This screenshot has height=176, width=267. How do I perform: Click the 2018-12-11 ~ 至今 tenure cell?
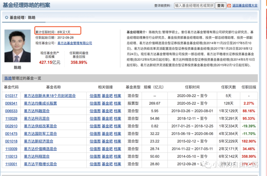point(192,118)
